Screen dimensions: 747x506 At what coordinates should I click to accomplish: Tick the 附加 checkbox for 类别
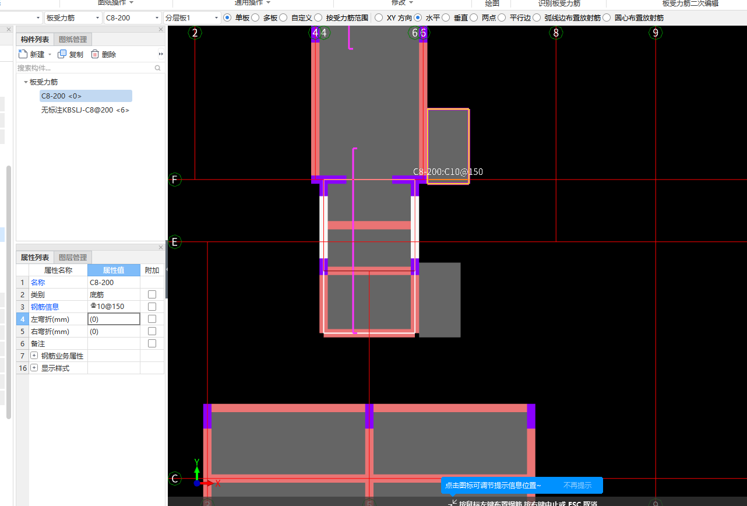click(152, 294)
